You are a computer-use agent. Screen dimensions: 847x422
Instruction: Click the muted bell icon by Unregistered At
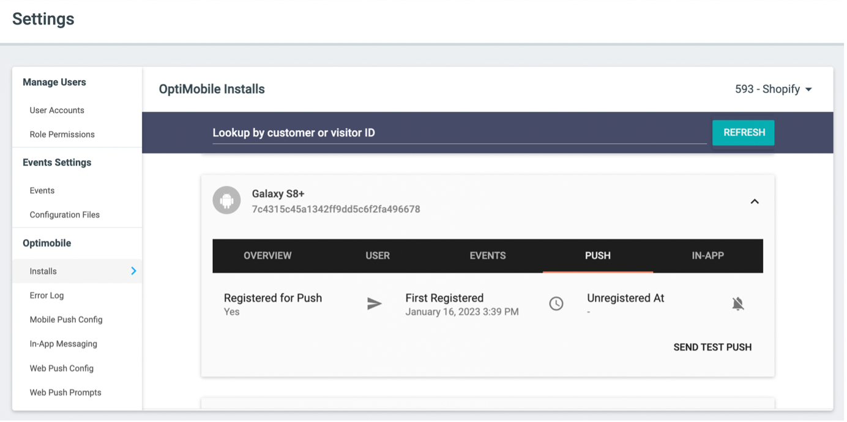click(x=738, y=304)
